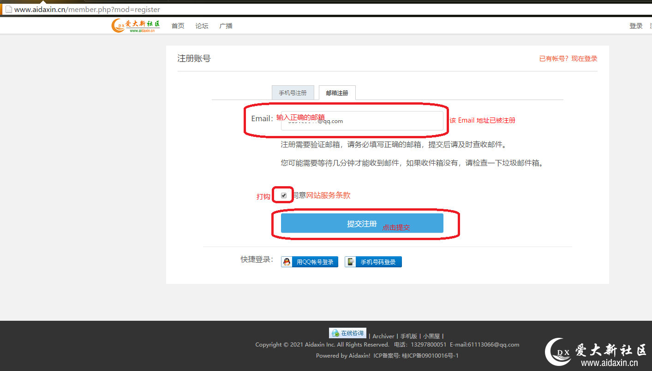
Task: Select the 邮箱注册 tab
Action: [337, 93]
